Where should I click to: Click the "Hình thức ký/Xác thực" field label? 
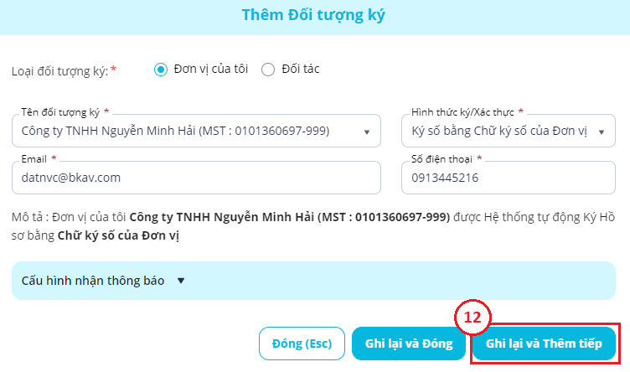click(463, 111)
